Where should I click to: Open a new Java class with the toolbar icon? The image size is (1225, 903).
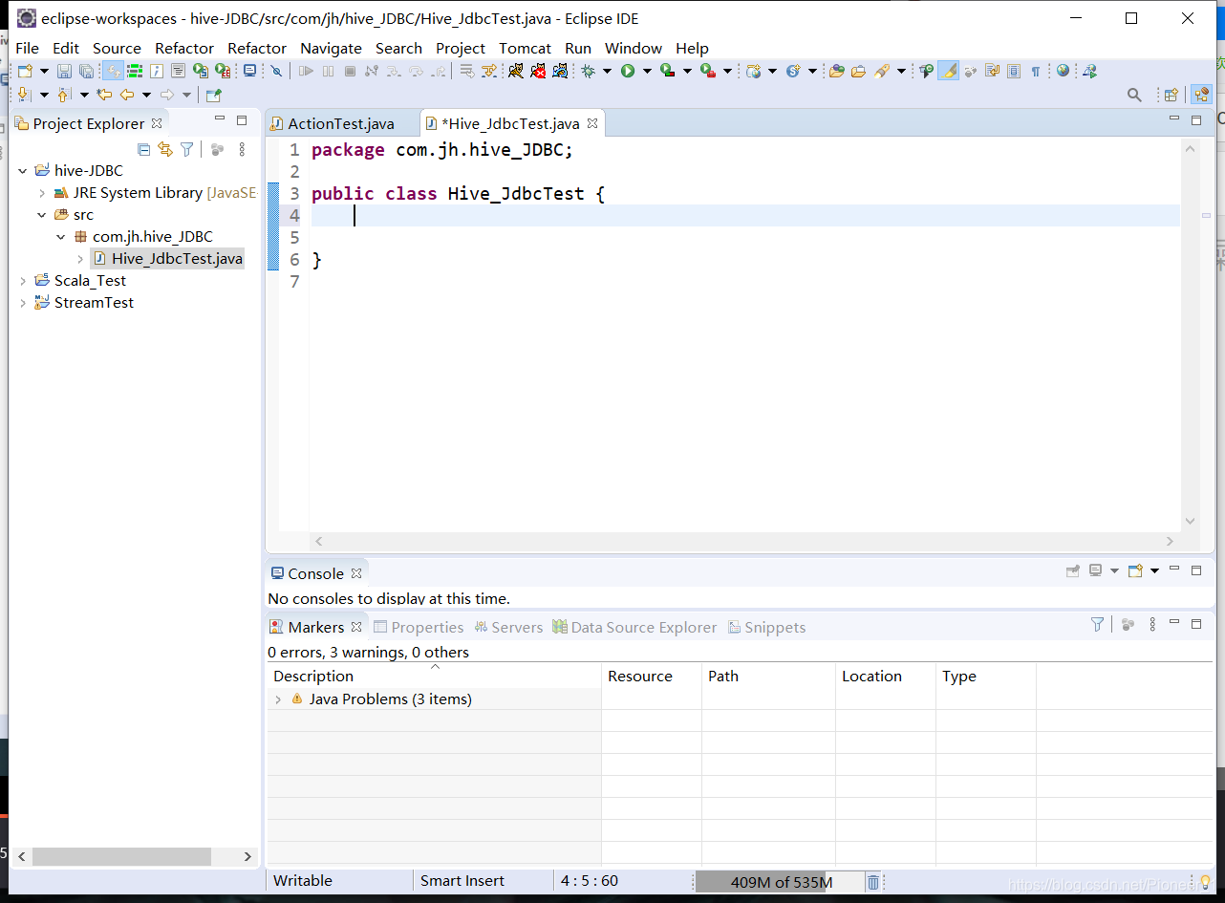(22, 71)
